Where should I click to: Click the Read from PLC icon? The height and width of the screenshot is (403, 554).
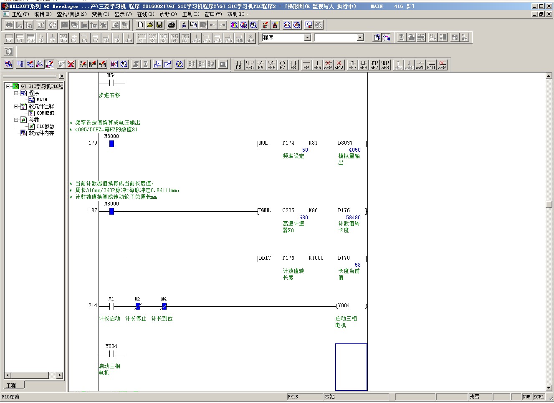point(275,25)
